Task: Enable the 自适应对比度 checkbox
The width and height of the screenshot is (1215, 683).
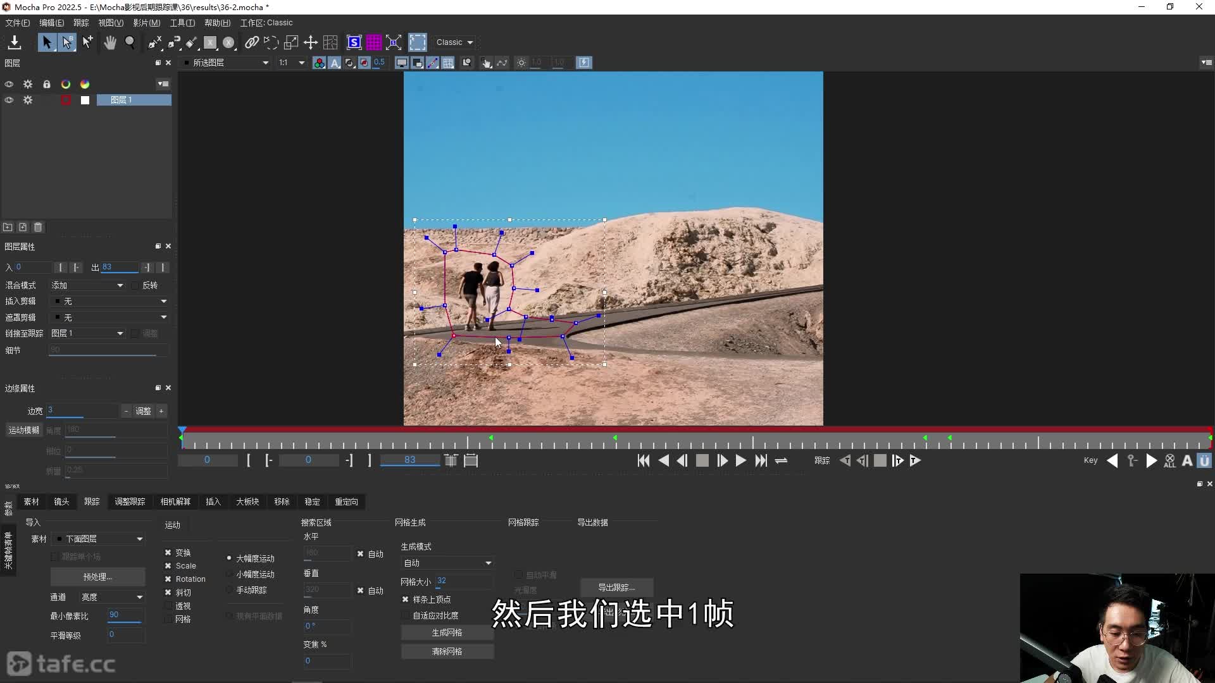Action: click(x=406, y=615)
